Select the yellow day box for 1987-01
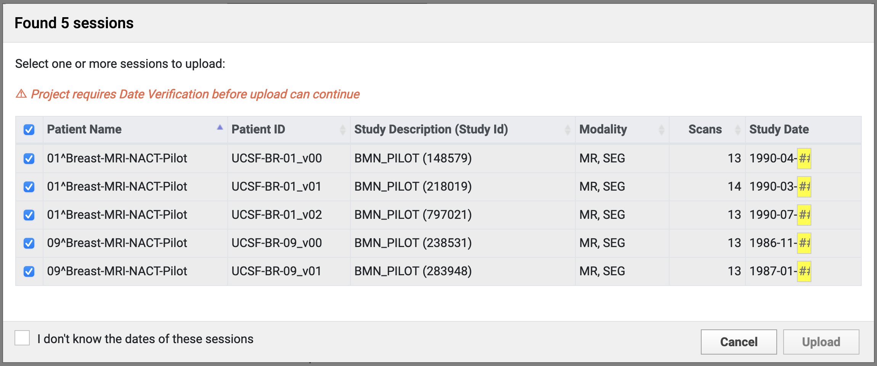 click(x=804, y=271)
